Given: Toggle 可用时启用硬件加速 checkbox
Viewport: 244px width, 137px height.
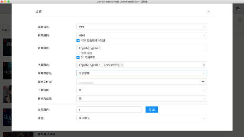Looking at the screenshot, I should pos(78,41).
